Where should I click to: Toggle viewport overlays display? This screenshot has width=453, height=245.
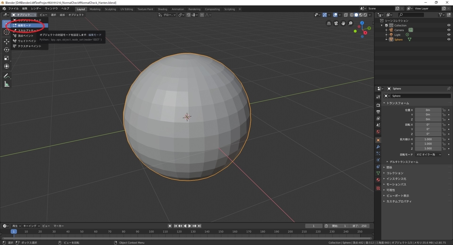click(335, 15)
